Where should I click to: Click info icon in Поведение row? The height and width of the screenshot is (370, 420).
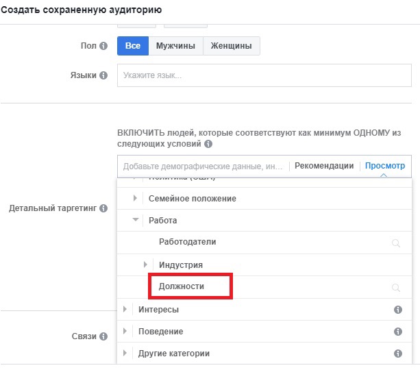(397, 332)
